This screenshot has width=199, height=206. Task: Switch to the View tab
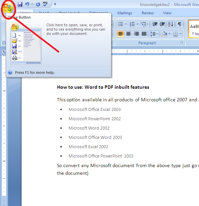tap(167, 13)
